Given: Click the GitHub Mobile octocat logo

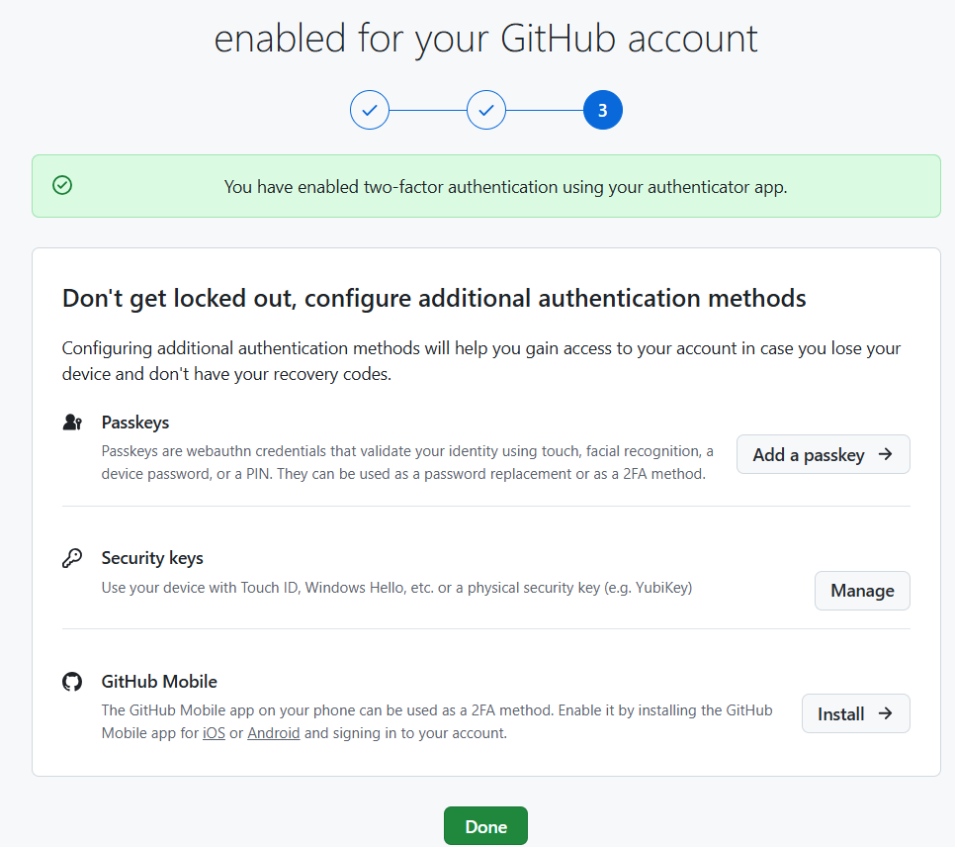Looking at the screenshot, I should (72, 682).
